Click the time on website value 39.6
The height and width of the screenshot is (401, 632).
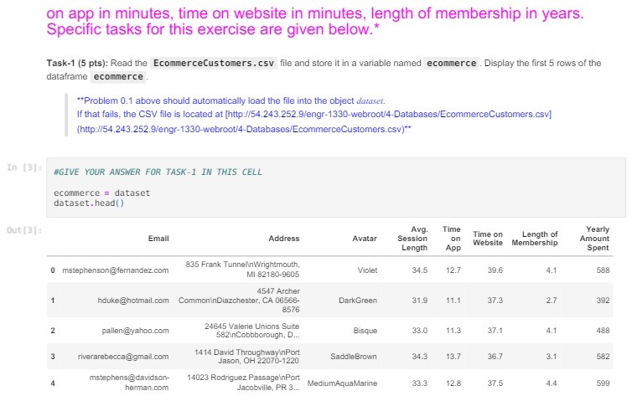click(x=495, y=270)
